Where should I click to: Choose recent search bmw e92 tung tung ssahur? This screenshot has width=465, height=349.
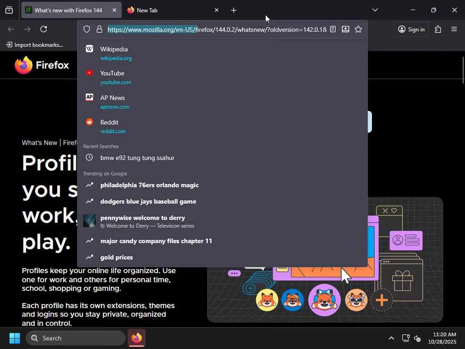[x=223, y=158]
